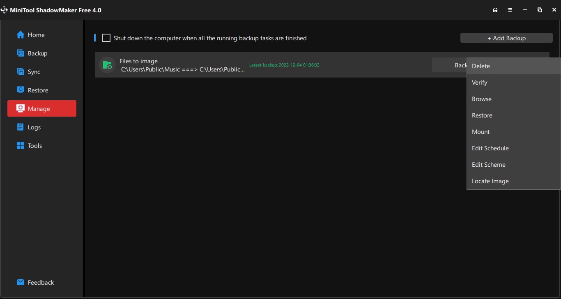Open the hamburger menu in title bar
The image size is (561, 299).
[x=510, y=10]
